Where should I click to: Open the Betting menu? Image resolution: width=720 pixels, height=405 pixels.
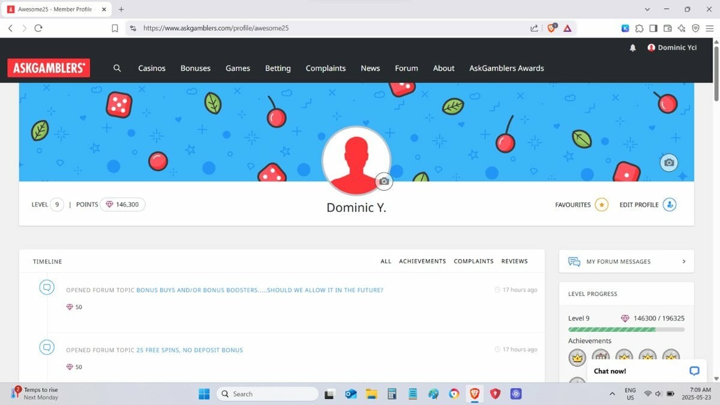coord(278,68)
